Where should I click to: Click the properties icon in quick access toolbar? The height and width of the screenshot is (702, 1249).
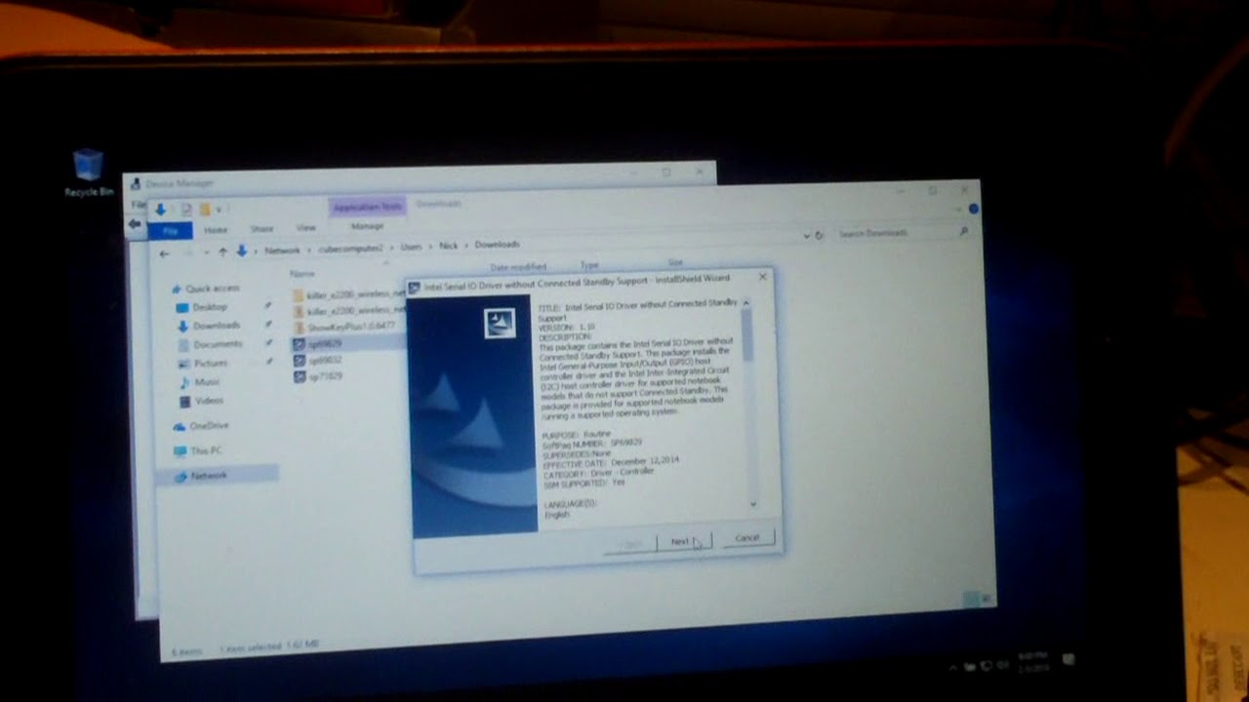pyautogui.click(x=186, y=210)
